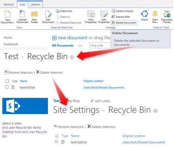Switch to the FILES ribbon tab
The width and height of the screenshot is (174, 149).
[x=22, y=4]
